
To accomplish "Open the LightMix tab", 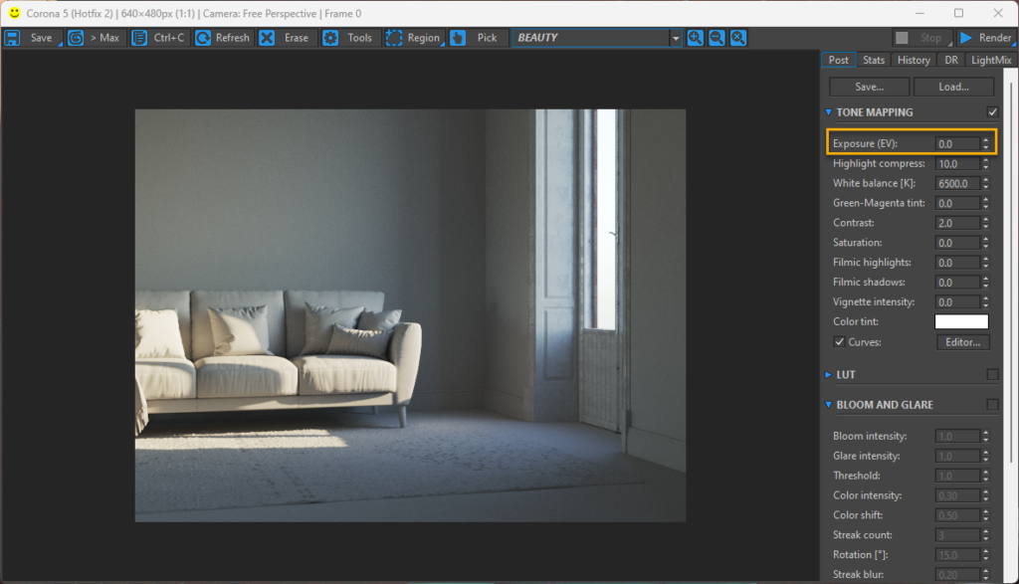I will tap(990, 60).
